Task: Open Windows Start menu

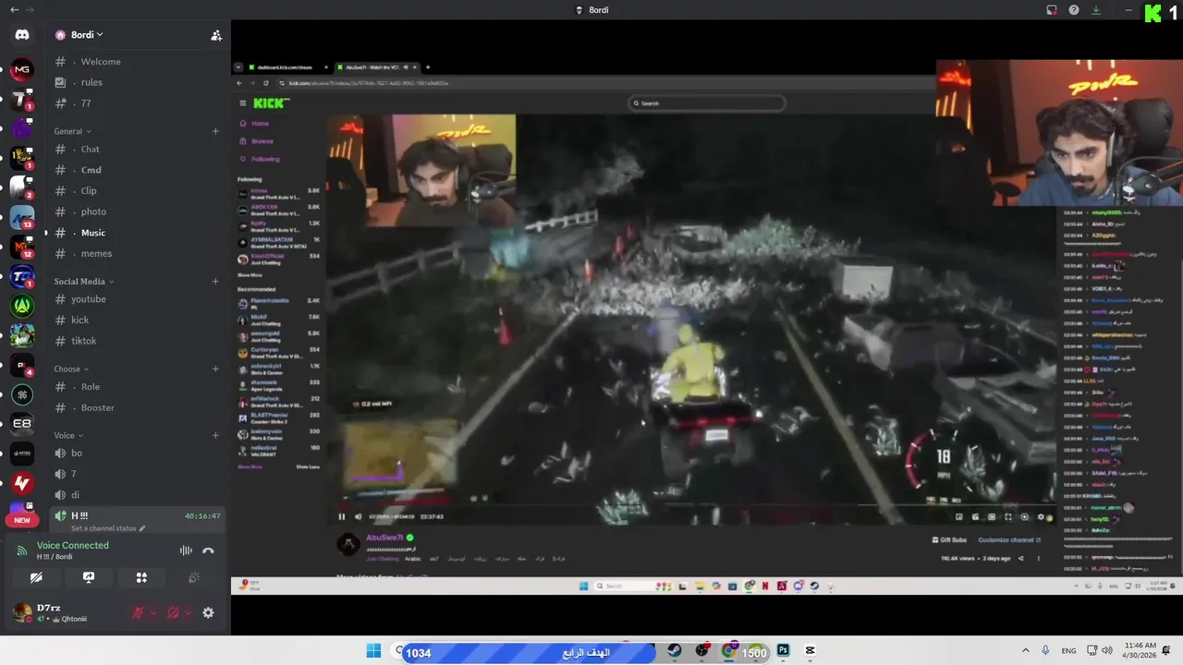Action: [x=373, y=651]
